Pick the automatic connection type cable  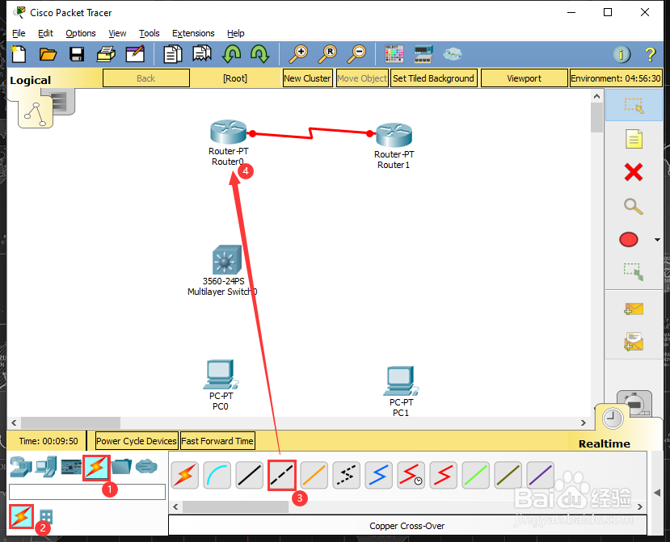pyautogui.click(x=184, y=475)
